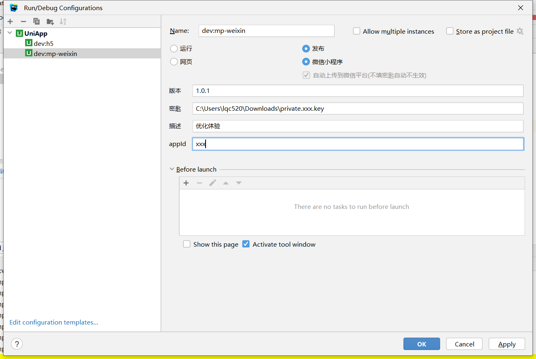Close the Run/Debug Configurations dialog
Viewport: 536px width, 359px height.
point(521,8)
